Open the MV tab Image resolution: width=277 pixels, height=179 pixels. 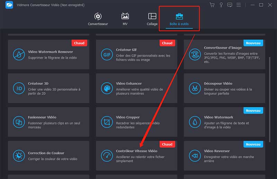(125, 19)
